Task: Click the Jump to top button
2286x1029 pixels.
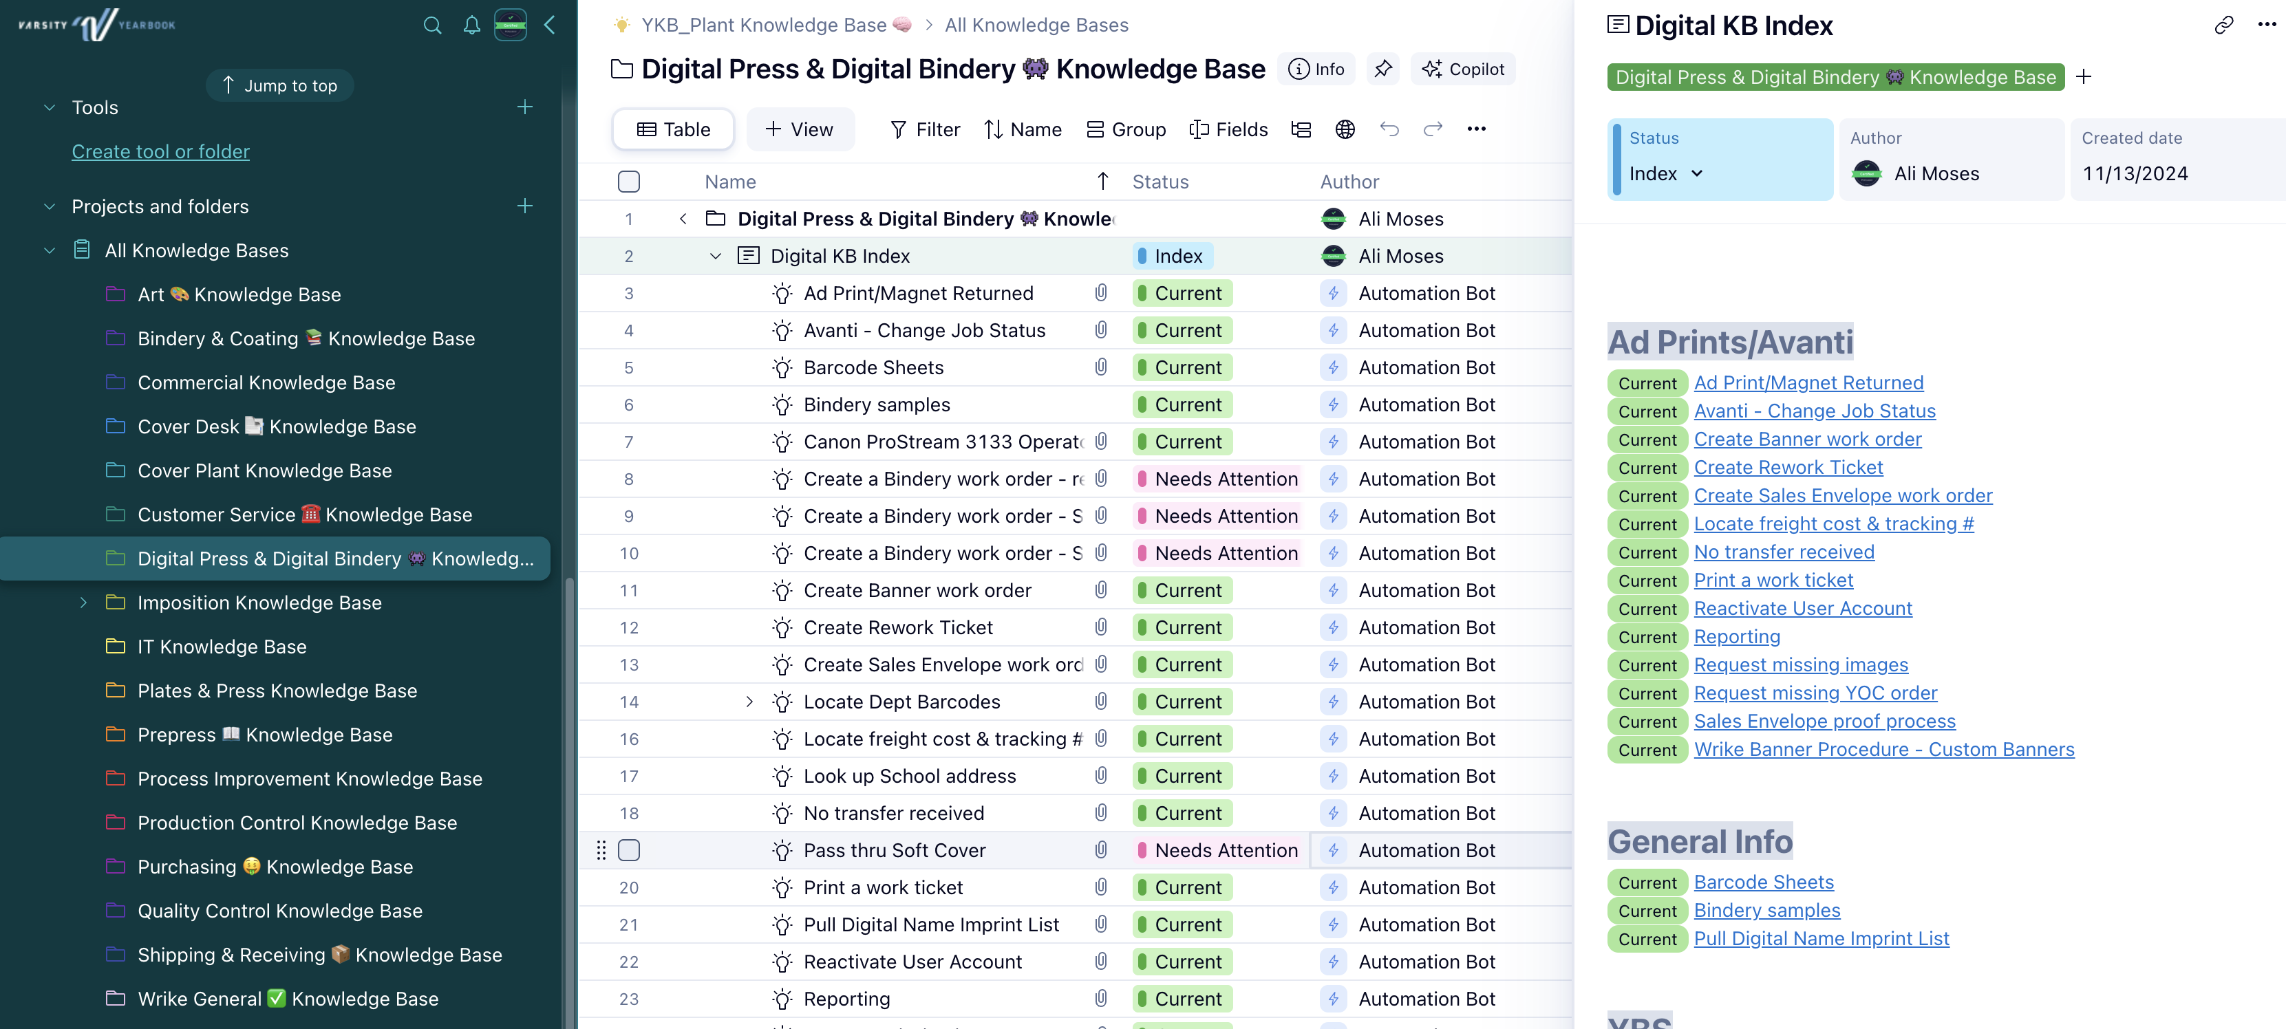Action: [279, 85]
